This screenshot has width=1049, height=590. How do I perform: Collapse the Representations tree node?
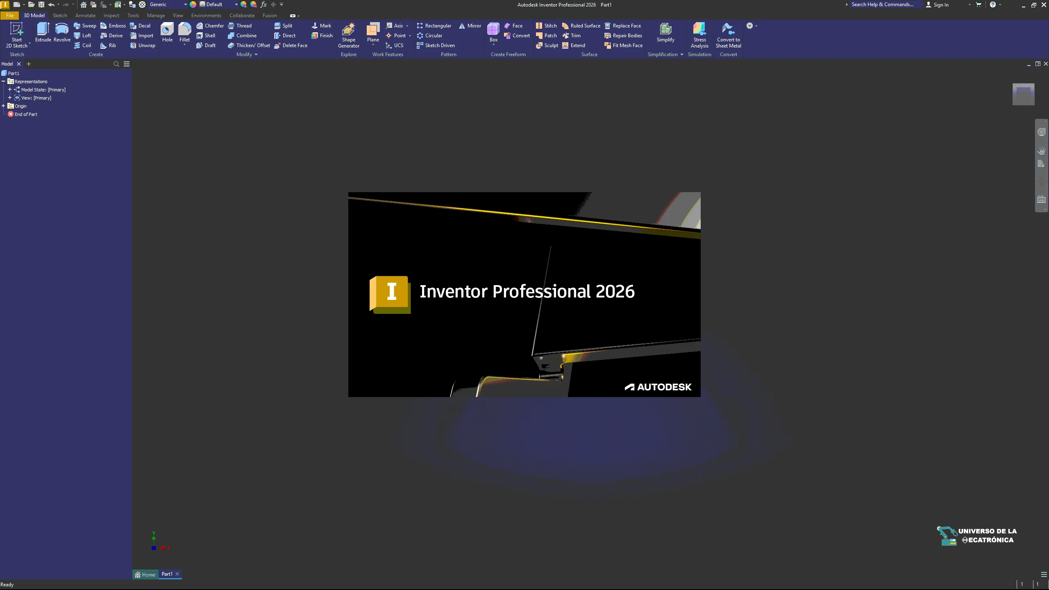point(3,82)
